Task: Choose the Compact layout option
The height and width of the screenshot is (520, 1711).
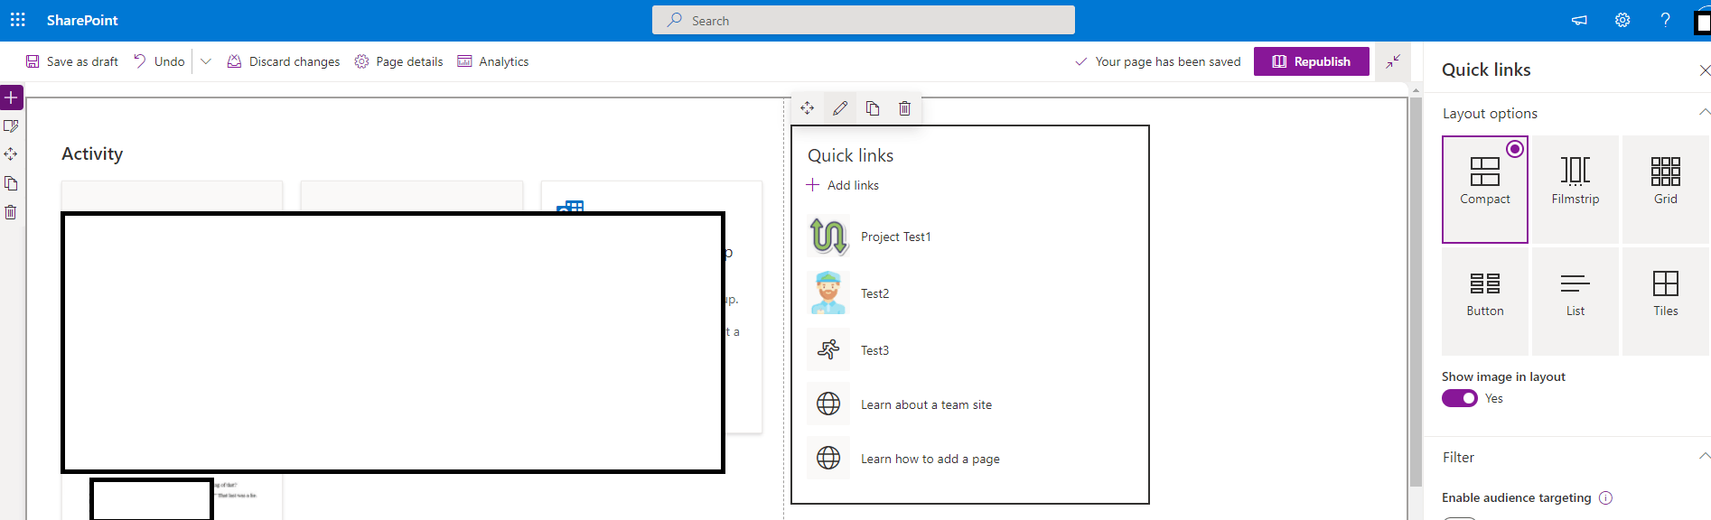Action: (1485, 190)
